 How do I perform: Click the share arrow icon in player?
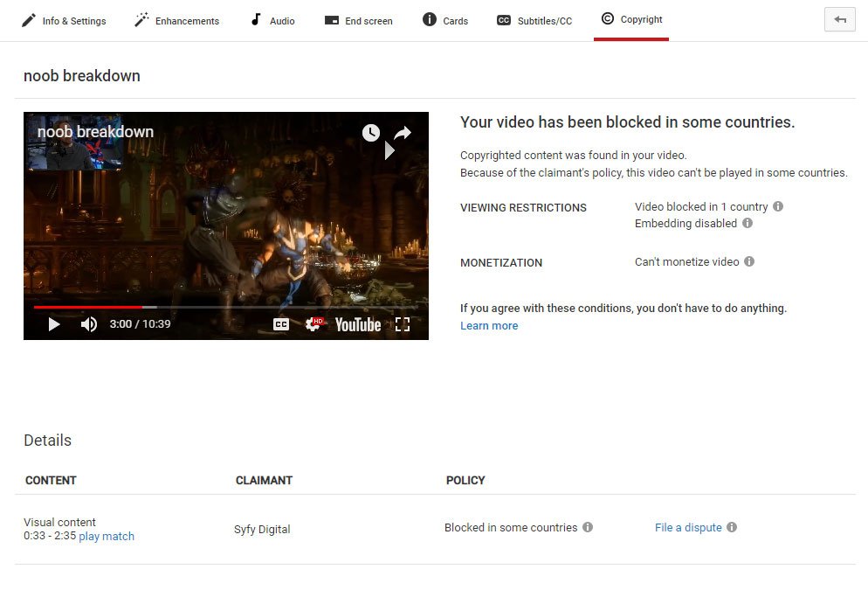click(403, 133)
